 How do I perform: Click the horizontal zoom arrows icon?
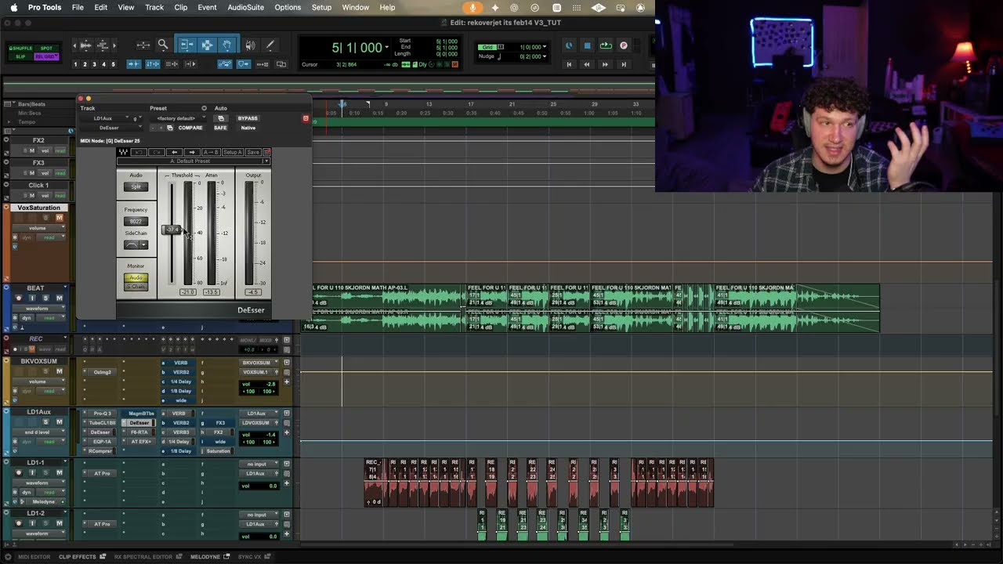143,45
